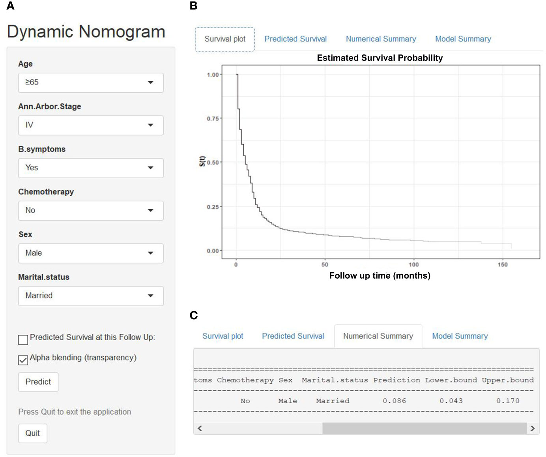Expand the Sex dropdown showing Male

pos(91,253)
